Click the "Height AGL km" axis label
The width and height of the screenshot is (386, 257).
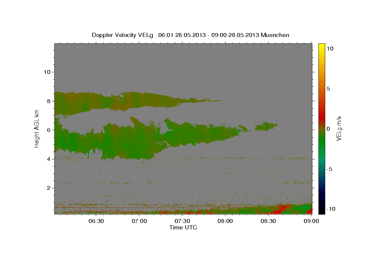click(x=37, y=128)
